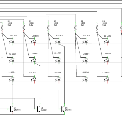Image resolution: width=122 pixels, height=122 pixels.
Task: Select the L2-LED1 text label
Action: (13, 54)
